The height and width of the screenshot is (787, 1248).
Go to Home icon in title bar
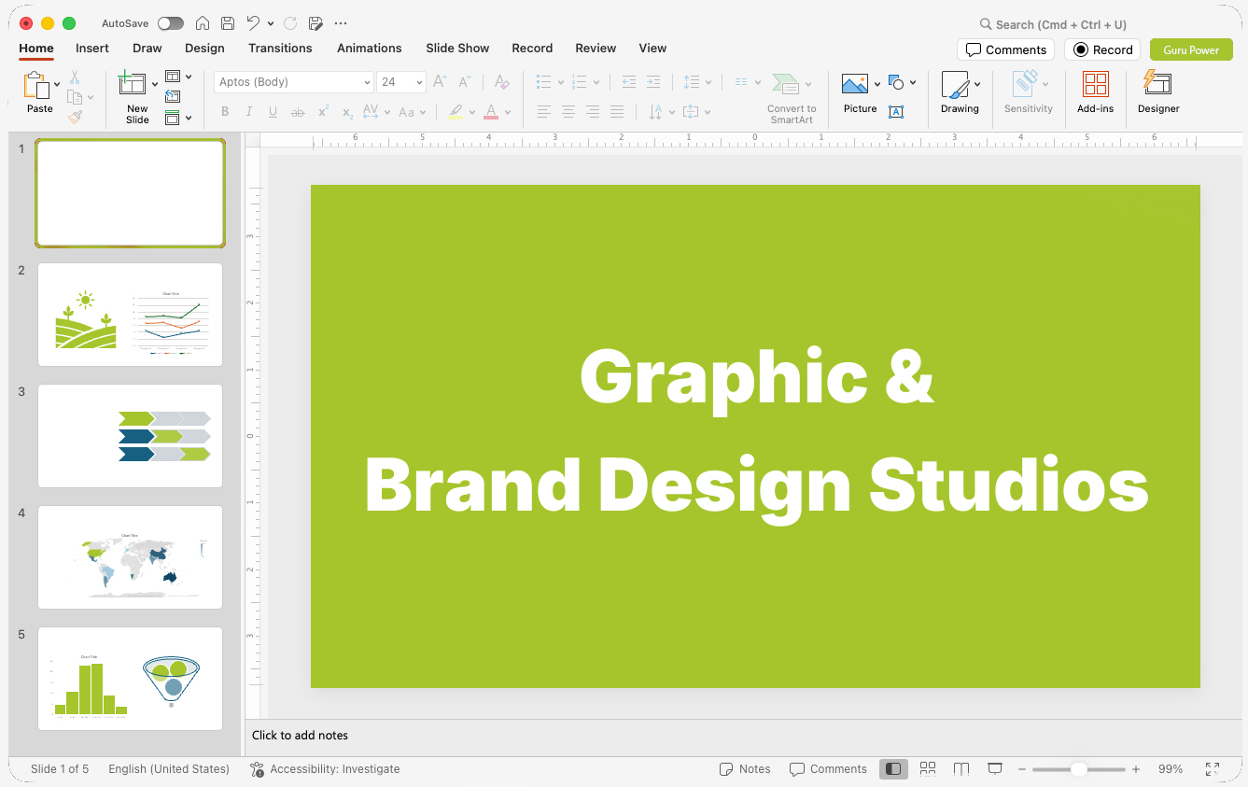[x=202, y=23]
